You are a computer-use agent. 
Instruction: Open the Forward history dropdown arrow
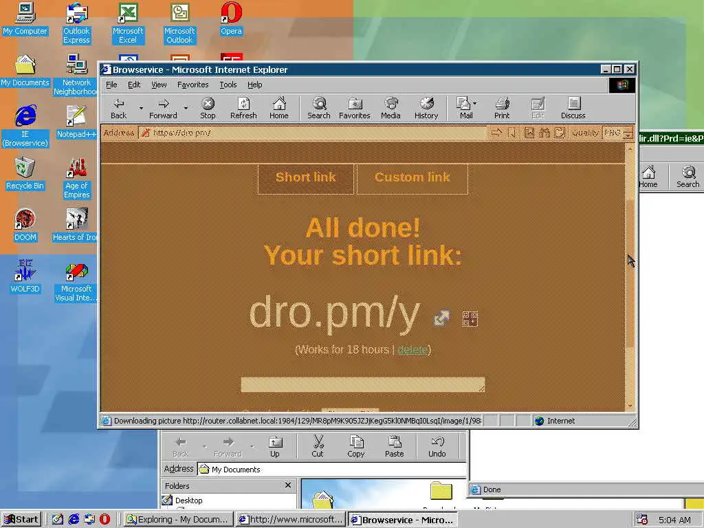click(186, 108)
